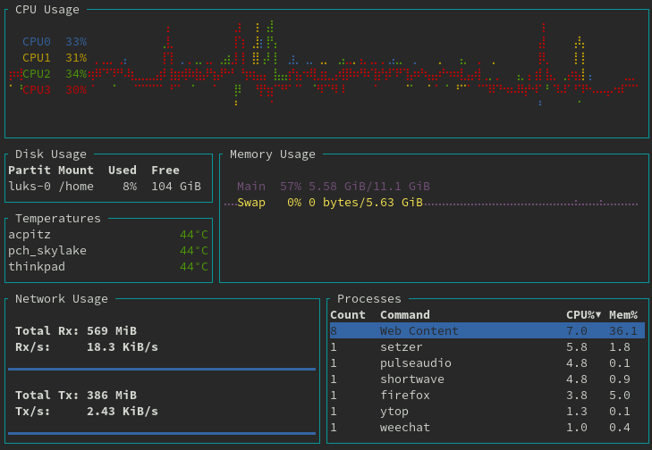Click the Mem% column header

[x=622, y=314]
